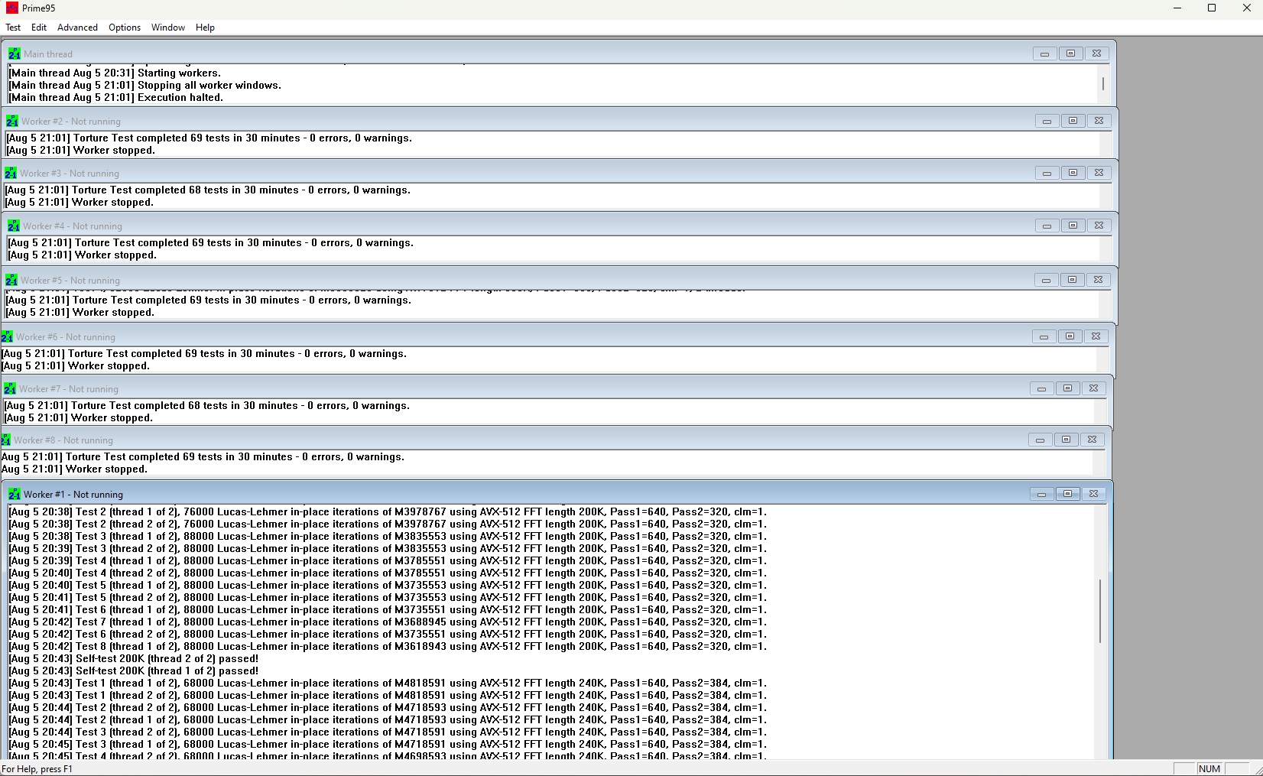Screen dimensions: 1263x776
Task: Close the Worker #4 window
Action: [x=1099, y=226]
